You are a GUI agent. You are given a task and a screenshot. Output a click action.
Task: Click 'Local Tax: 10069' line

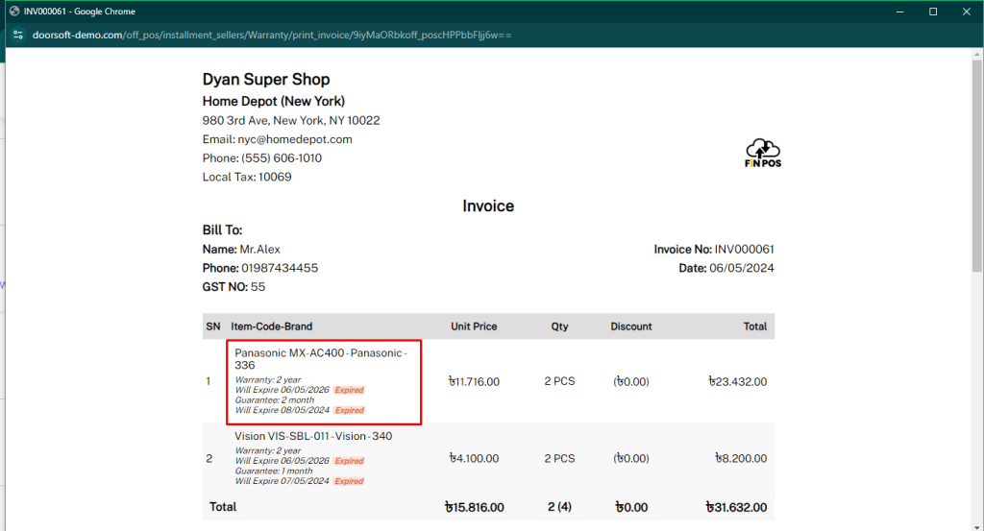tap(247, 177)
